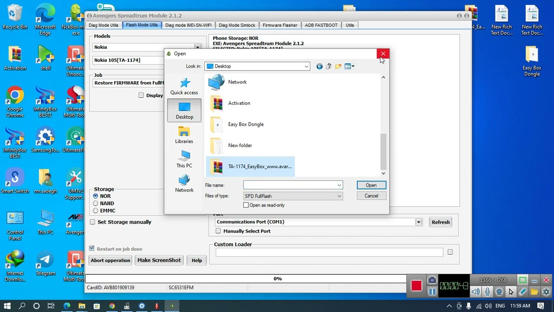Open File Explorer from the taskbar

[x=82, y=306]
